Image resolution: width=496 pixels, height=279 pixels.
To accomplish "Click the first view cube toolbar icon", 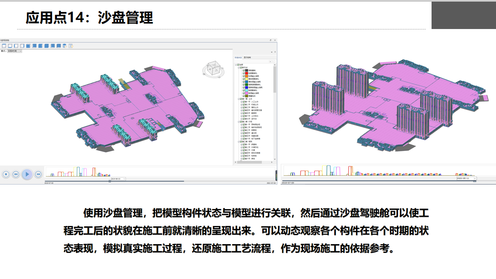I will (x=4, y=46).
